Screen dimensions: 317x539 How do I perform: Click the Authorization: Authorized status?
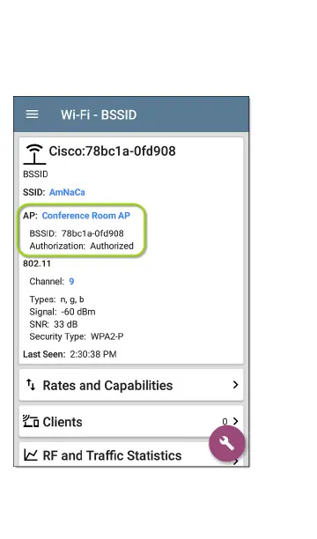(82, 246)
